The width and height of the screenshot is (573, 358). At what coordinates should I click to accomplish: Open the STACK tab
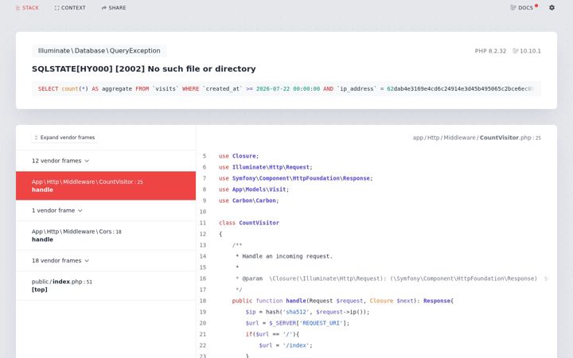pos(27,8)
